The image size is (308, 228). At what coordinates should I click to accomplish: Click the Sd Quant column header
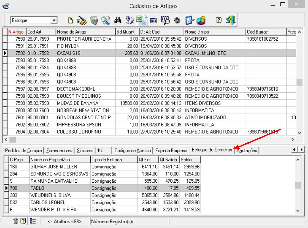coord(127,32)
